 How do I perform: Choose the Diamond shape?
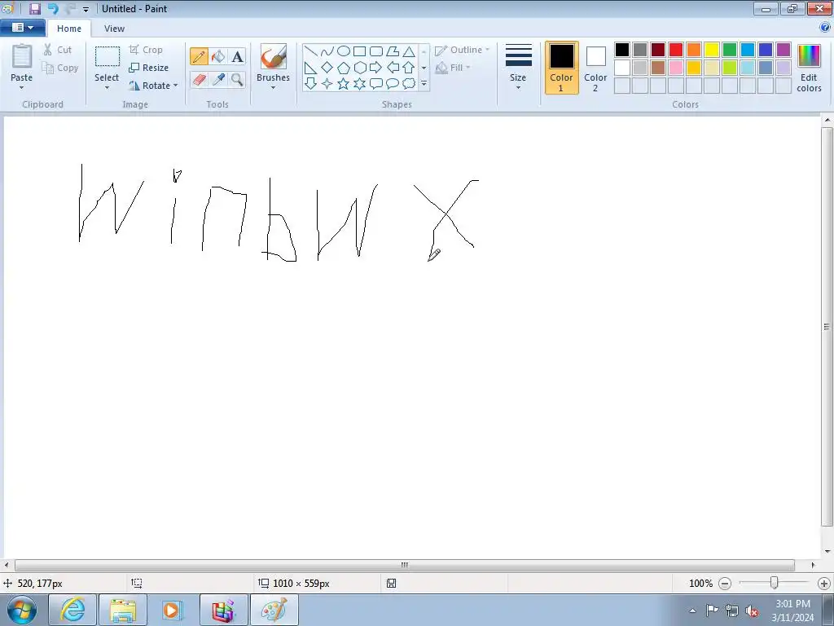point(327,68)
